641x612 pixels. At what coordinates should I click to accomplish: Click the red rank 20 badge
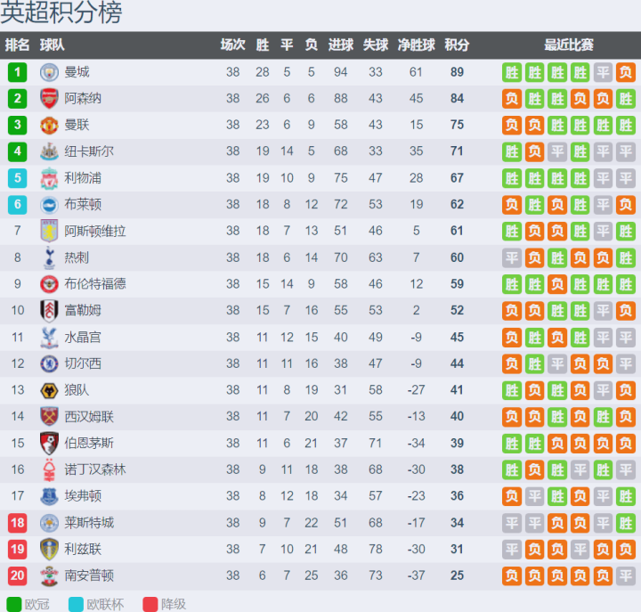coord(18,575)
